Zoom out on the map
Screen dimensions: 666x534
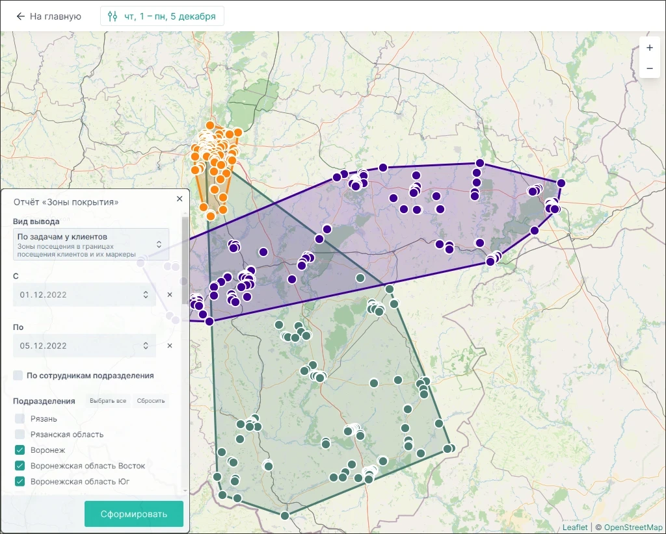[x=649, y=68]
